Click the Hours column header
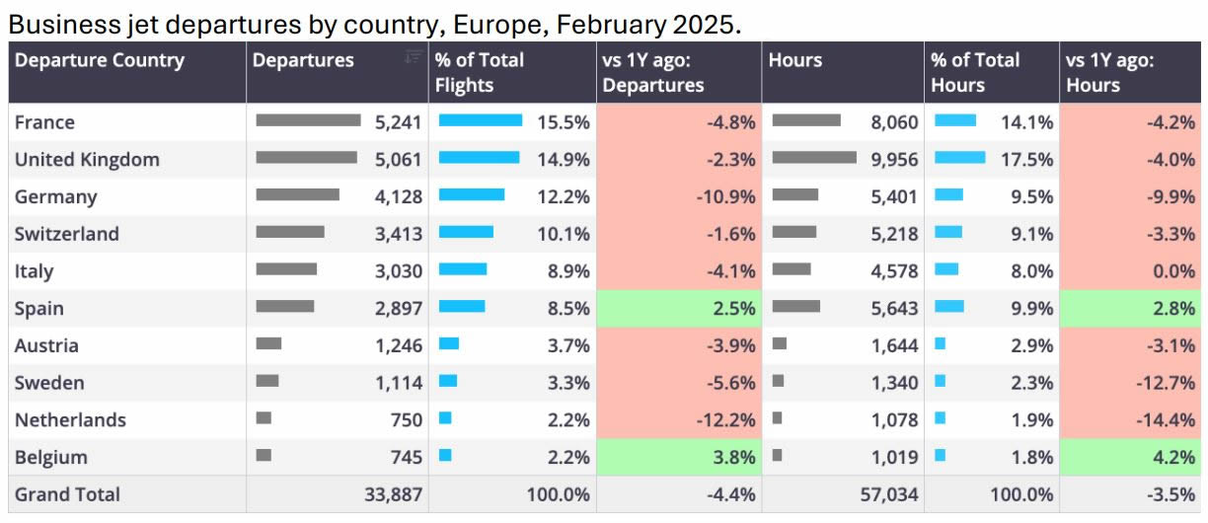1208x523 pixels. tap(795, 60)
